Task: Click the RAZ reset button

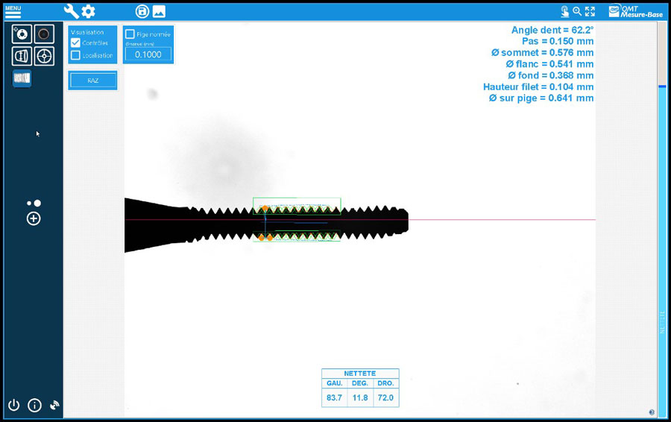Action: [92, 81]
